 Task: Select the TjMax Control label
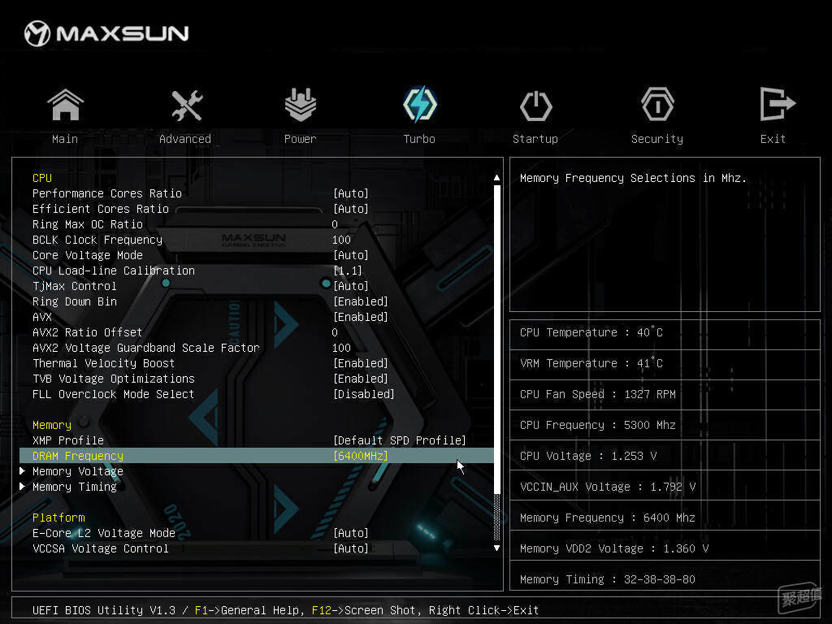74,285
